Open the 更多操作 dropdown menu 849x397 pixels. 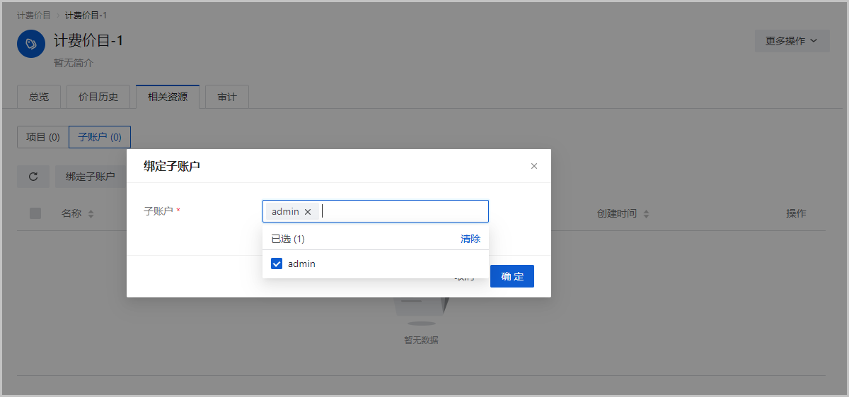[792, 41]
